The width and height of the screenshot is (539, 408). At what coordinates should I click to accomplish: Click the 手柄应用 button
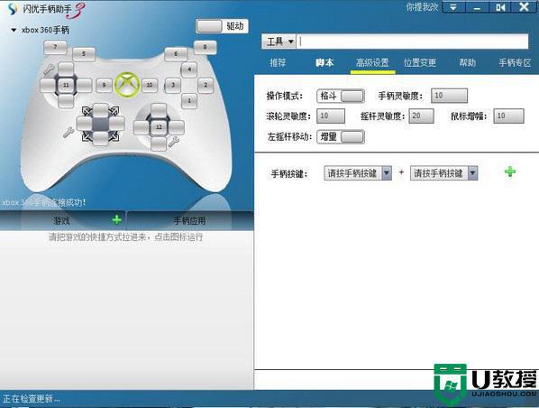click(x=189, y=220)
